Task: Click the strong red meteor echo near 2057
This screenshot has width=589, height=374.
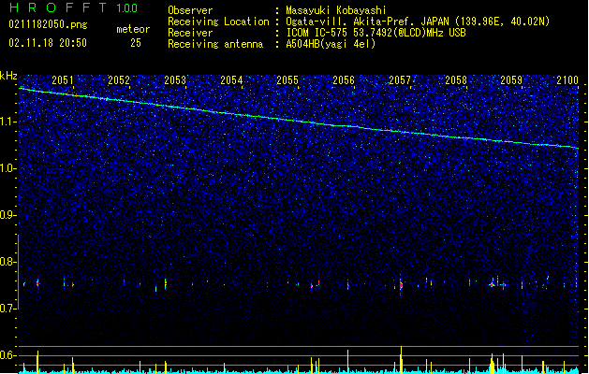Action: tap(401, 285)
